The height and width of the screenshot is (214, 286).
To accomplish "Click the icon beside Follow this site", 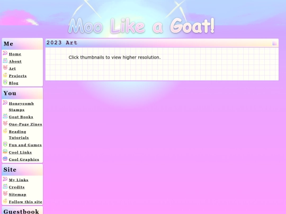I will click(5, 201).
